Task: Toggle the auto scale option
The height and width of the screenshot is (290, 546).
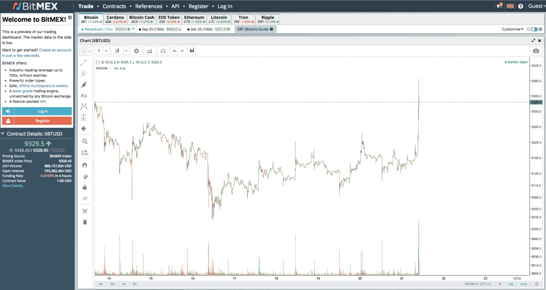Action: click(524, 284)
